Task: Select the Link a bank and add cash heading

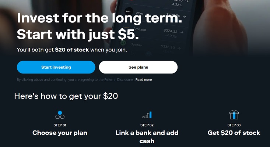Action: 147,137
